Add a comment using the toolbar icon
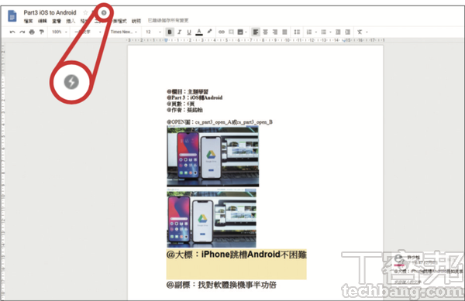Image resolution: width=465 pixels, height=301 pixels. (231, 32)
